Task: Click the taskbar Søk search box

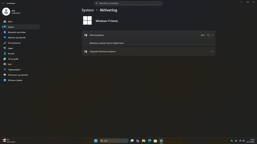Action: [114, 141]
